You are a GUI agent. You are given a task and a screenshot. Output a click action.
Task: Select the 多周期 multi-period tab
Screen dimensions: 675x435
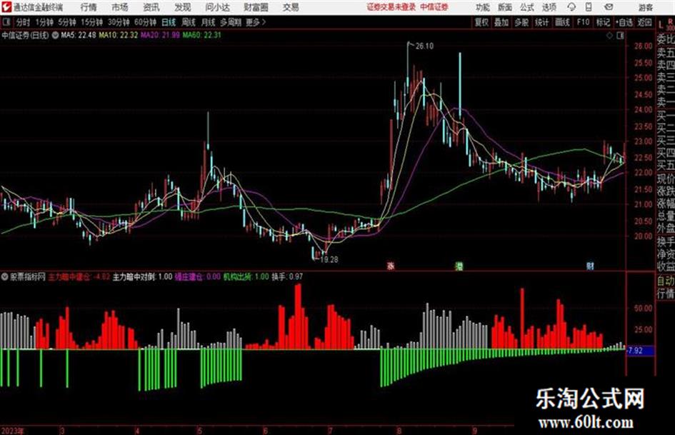point(231,22)
